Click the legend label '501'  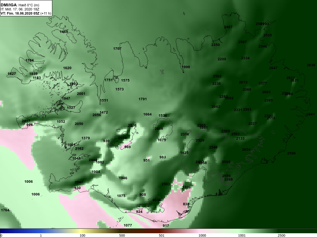(x=162, y=235)
